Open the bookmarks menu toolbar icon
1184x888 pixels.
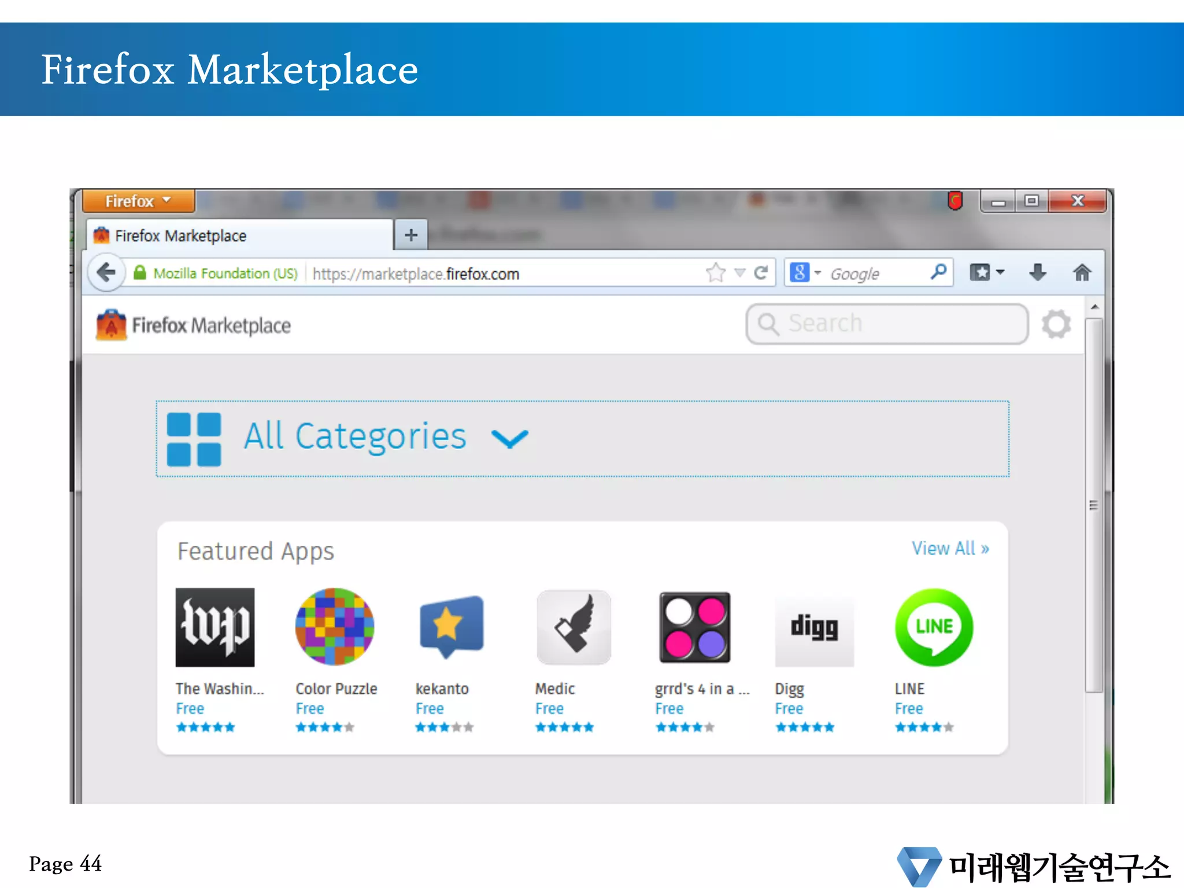tap(987, 272)
